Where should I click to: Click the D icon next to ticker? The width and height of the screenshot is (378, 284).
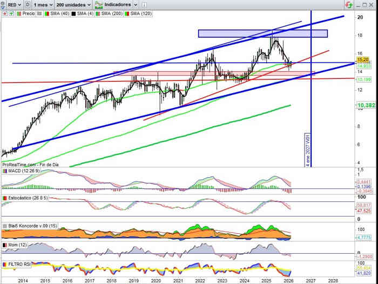[x=27, y=4]
